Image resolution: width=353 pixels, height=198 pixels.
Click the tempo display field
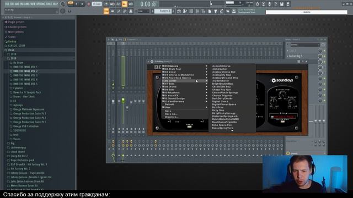click(x=97, y=4)
